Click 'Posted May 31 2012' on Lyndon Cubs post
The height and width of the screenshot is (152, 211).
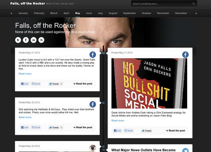(x=29, y=53)
